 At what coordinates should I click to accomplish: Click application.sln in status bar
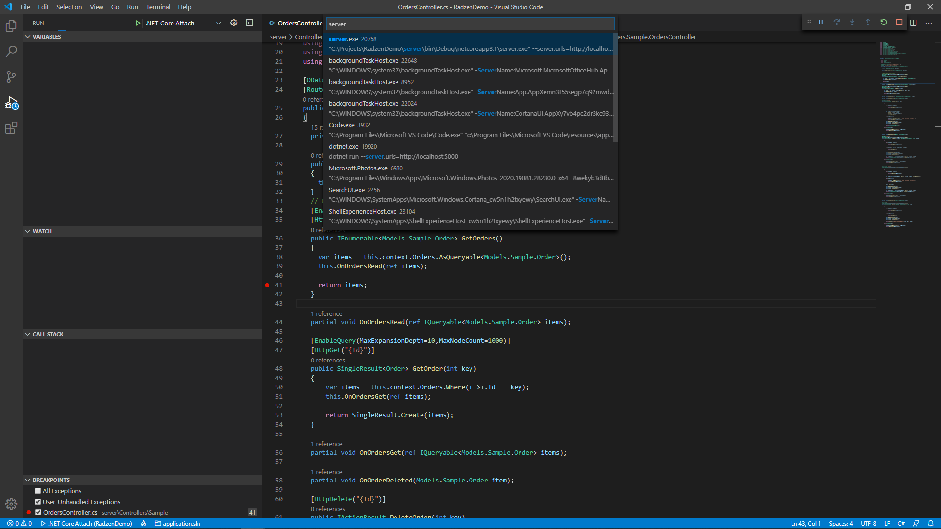[177, 524]
